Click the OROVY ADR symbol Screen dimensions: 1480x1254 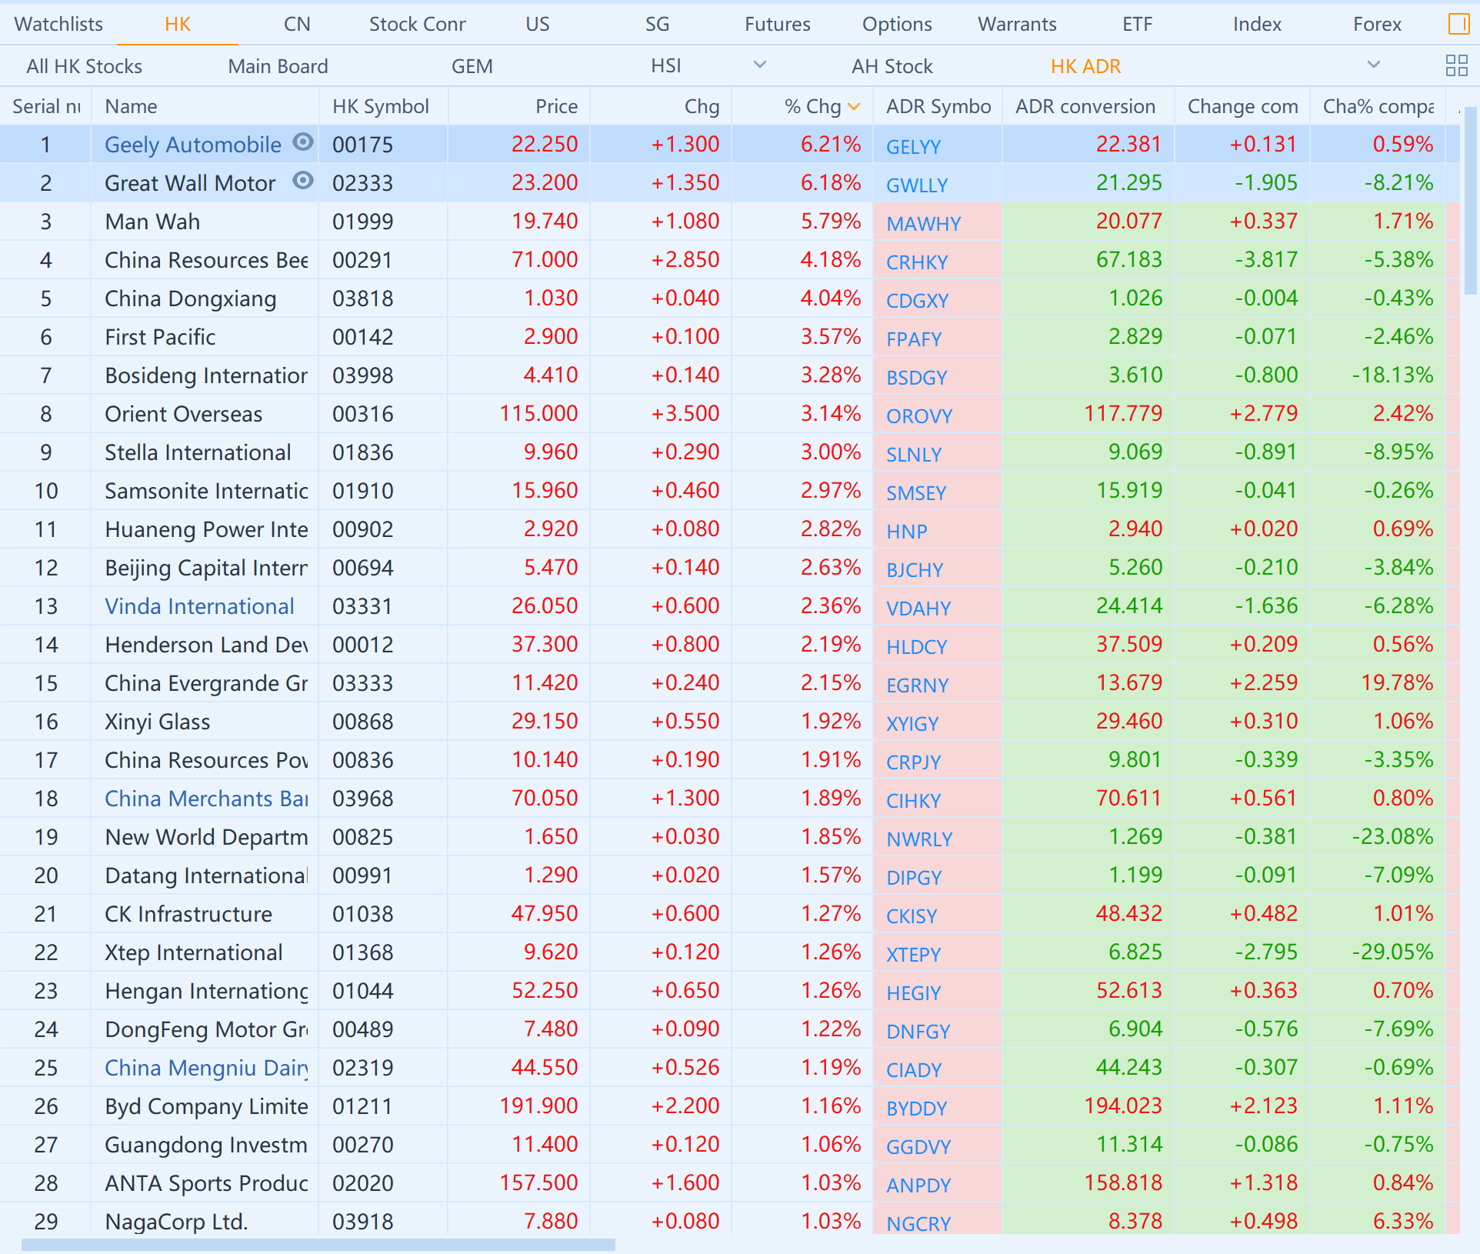pos(919,415)
